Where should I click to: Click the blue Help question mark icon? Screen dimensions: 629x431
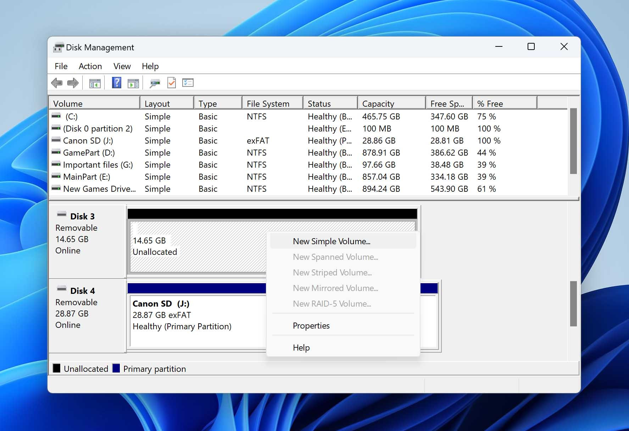click(x=117, y=83)
